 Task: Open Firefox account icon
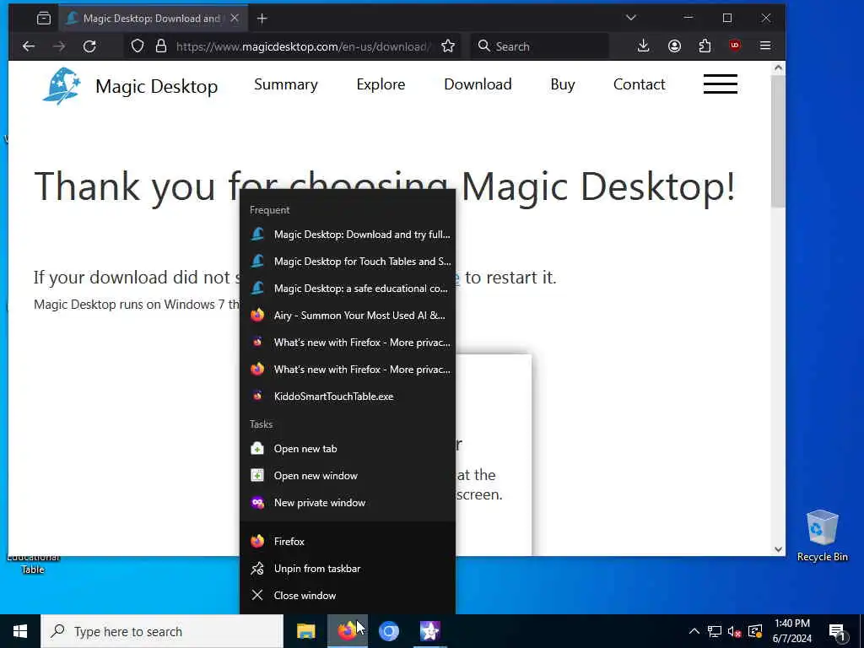click(674, 46)
